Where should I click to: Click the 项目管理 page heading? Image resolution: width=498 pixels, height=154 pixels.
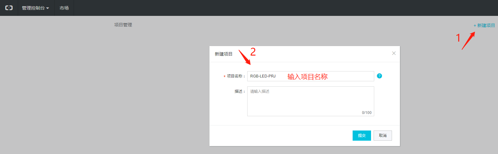click(123, 25)
